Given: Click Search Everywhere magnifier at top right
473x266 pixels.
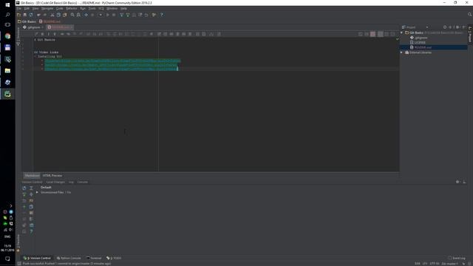Looking at the screenshot, I should tap(470, 15).
